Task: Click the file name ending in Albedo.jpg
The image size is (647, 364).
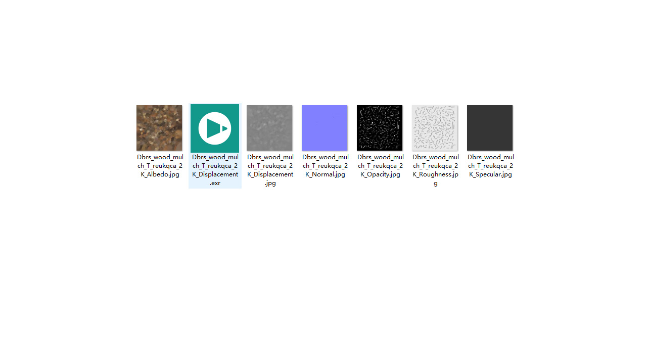Action: [160, 166]
